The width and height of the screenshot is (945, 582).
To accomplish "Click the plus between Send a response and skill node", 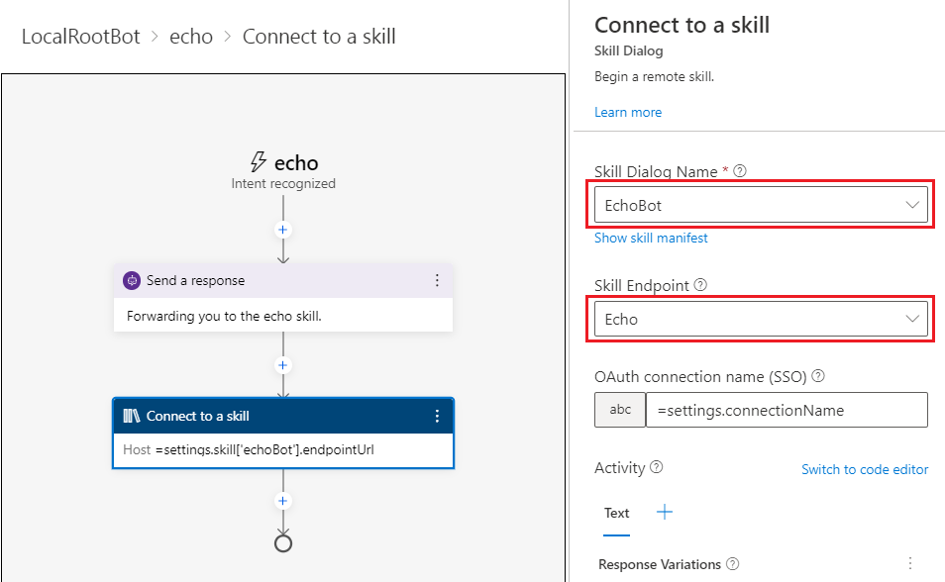I will (282, 365).
